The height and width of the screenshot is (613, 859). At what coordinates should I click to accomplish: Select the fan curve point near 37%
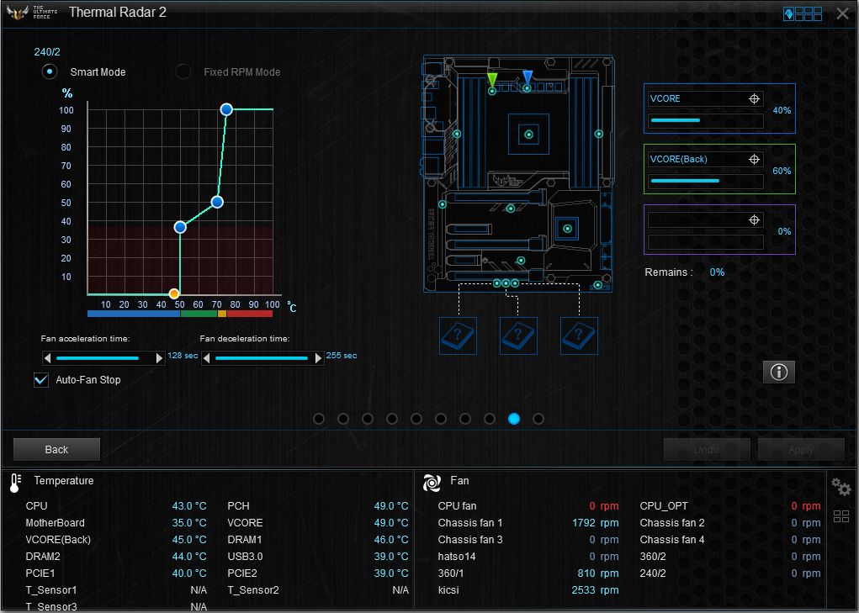pyautogui.click(x=180, y=227)
